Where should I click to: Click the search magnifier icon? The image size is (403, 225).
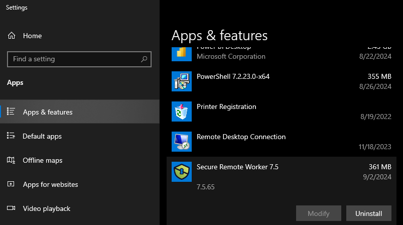click(x=144, y=59)
